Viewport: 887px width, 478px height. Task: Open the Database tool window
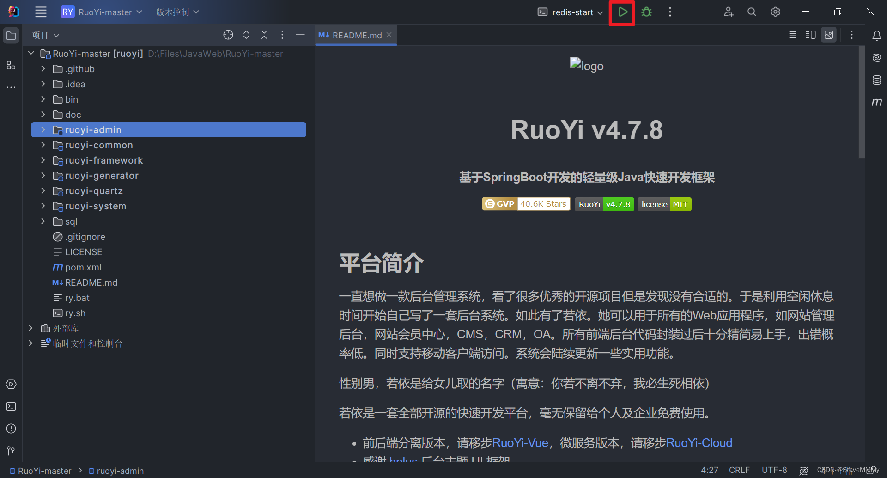pos(876,80)
